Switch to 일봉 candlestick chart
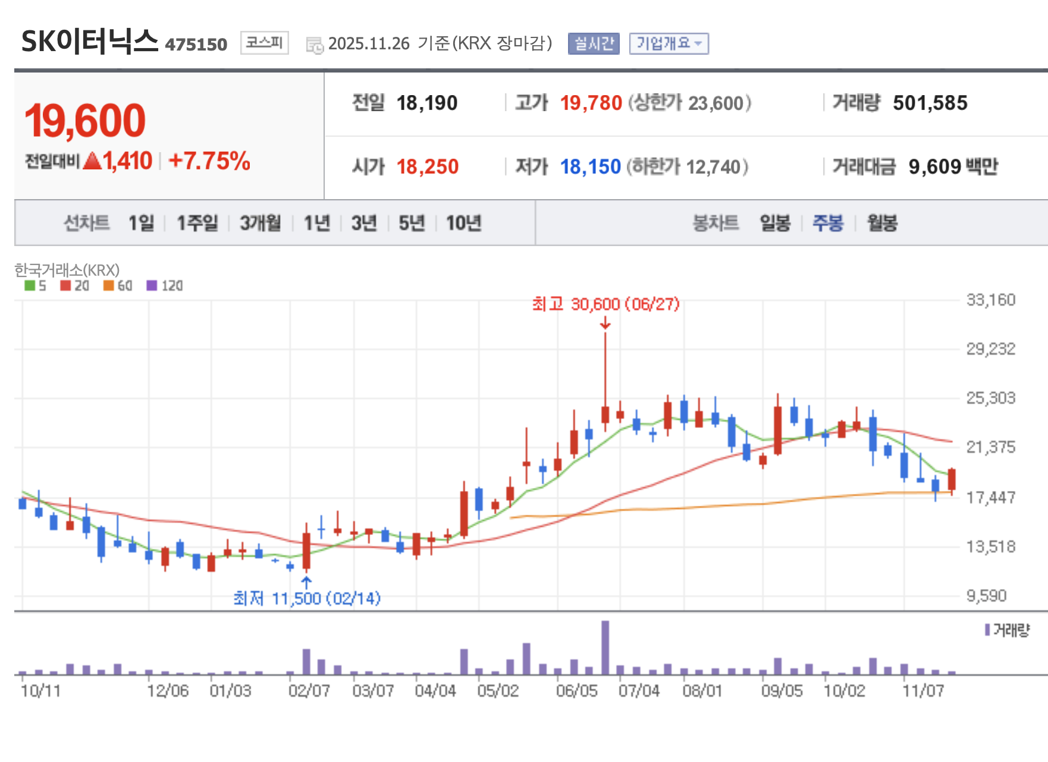Screen dimensions: 1048x762 click(775, 223)
